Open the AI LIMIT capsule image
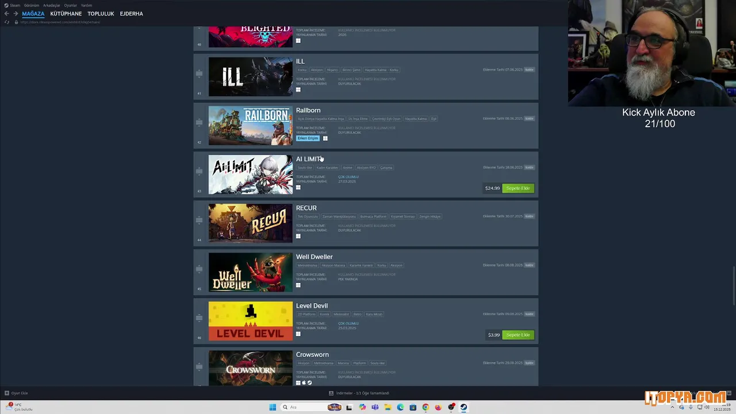Screen dimensions: 736x414 [x=250, y=174]
